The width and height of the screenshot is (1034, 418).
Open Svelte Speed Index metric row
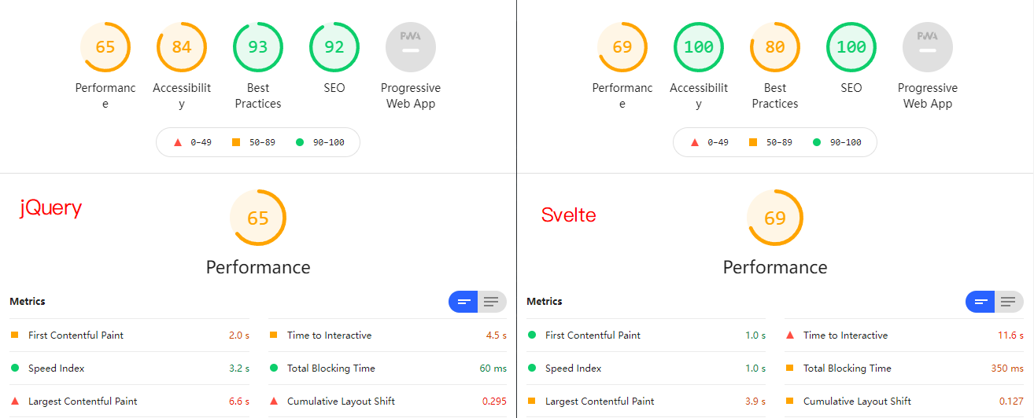647,368
